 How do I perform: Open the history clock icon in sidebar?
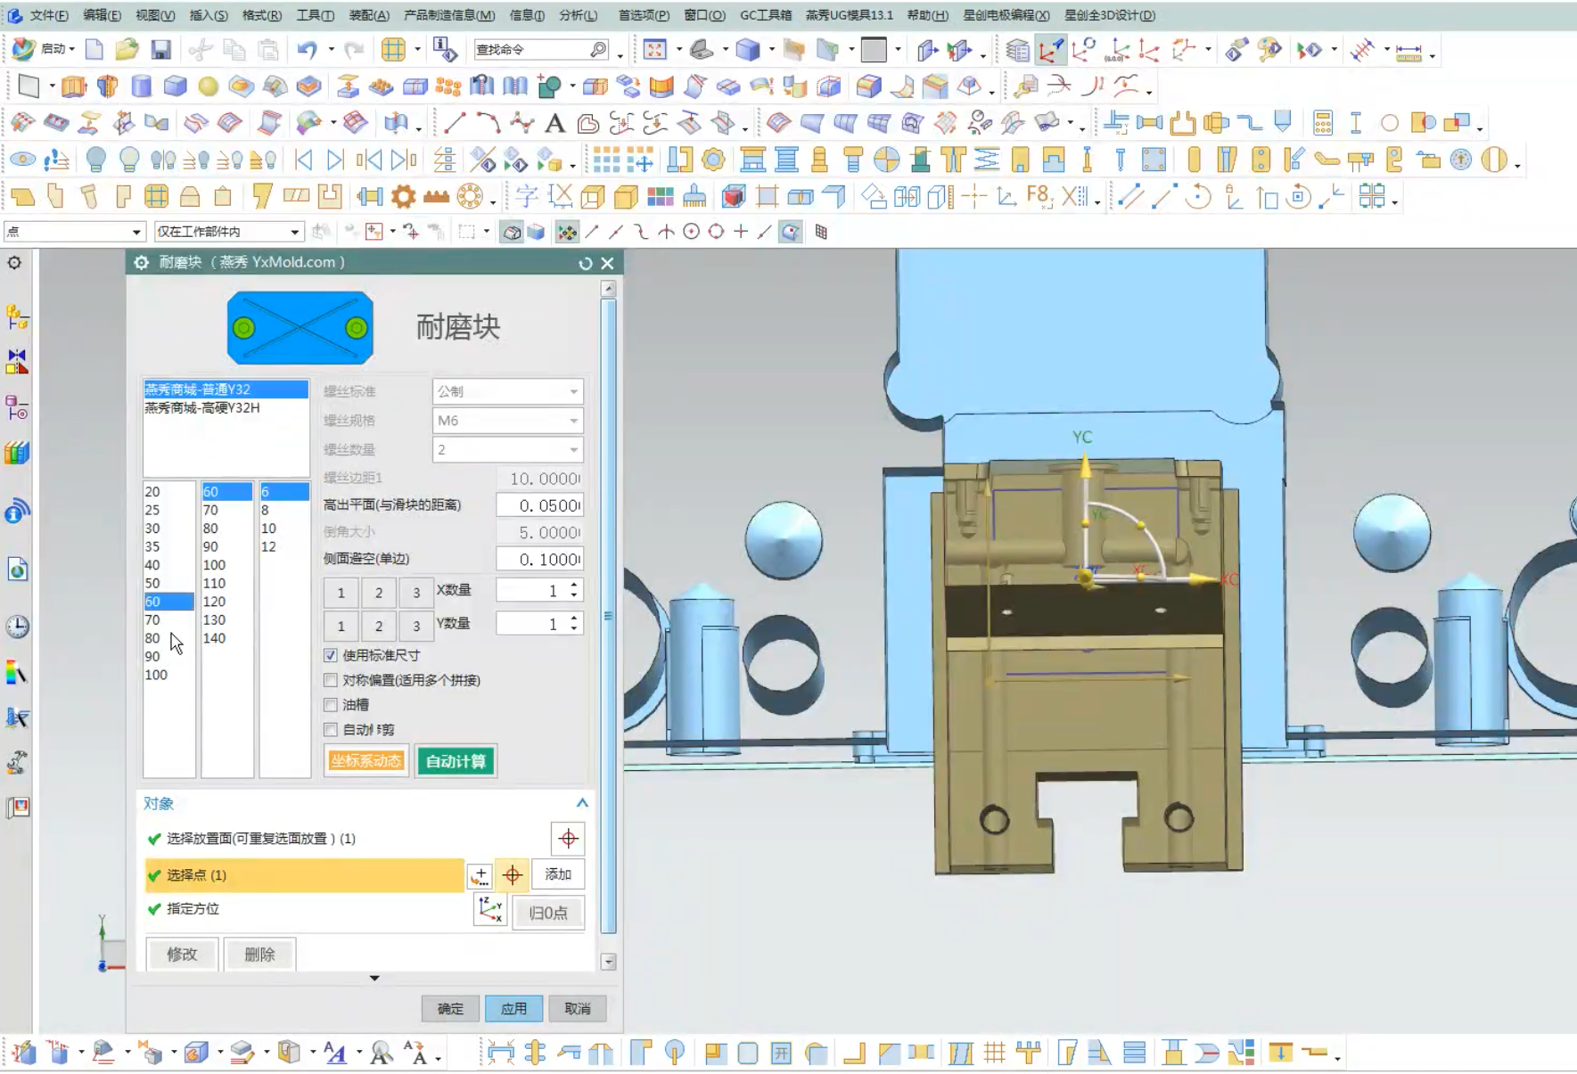17,627
